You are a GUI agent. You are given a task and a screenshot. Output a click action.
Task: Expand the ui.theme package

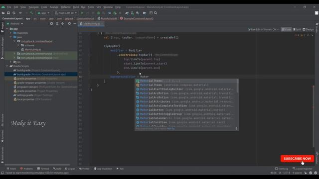click(x=18, y=45)
